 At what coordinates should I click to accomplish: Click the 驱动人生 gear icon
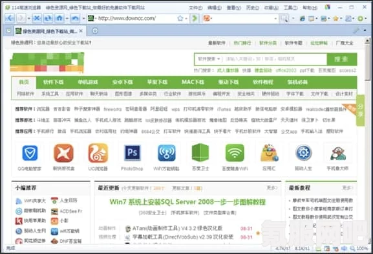[304, 153]
